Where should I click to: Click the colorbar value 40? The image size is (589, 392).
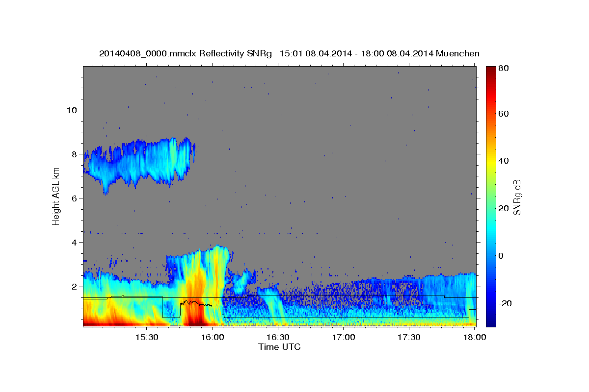coord(504,161)
